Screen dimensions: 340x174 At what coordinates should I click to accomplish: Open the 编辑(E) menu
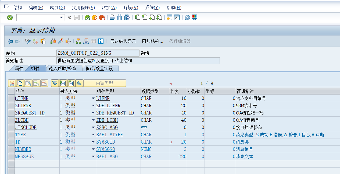tap(36, 8)
